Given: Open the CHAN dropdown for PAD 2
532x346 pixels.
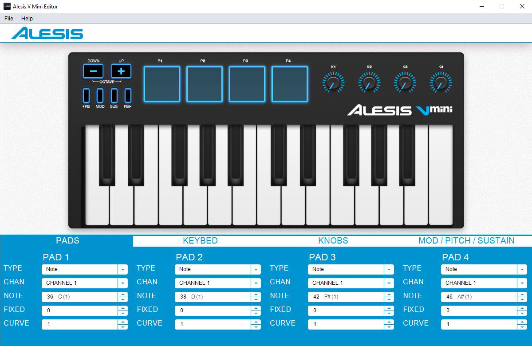Looking at the screenshot, I should [256, 283].
